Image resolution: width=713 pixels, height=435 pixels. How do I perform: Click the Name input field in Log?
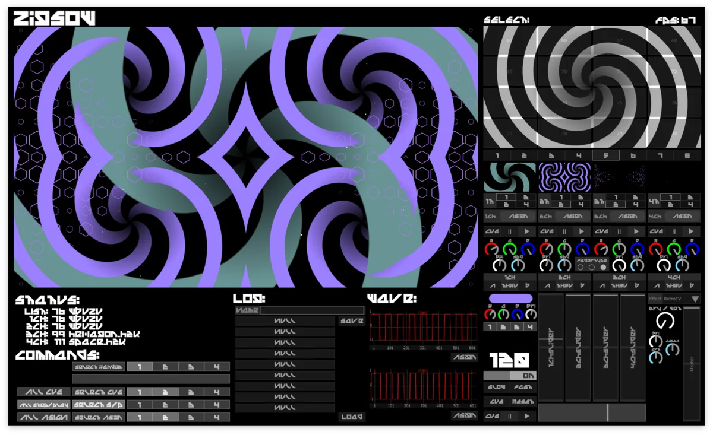tap(312, 310)
